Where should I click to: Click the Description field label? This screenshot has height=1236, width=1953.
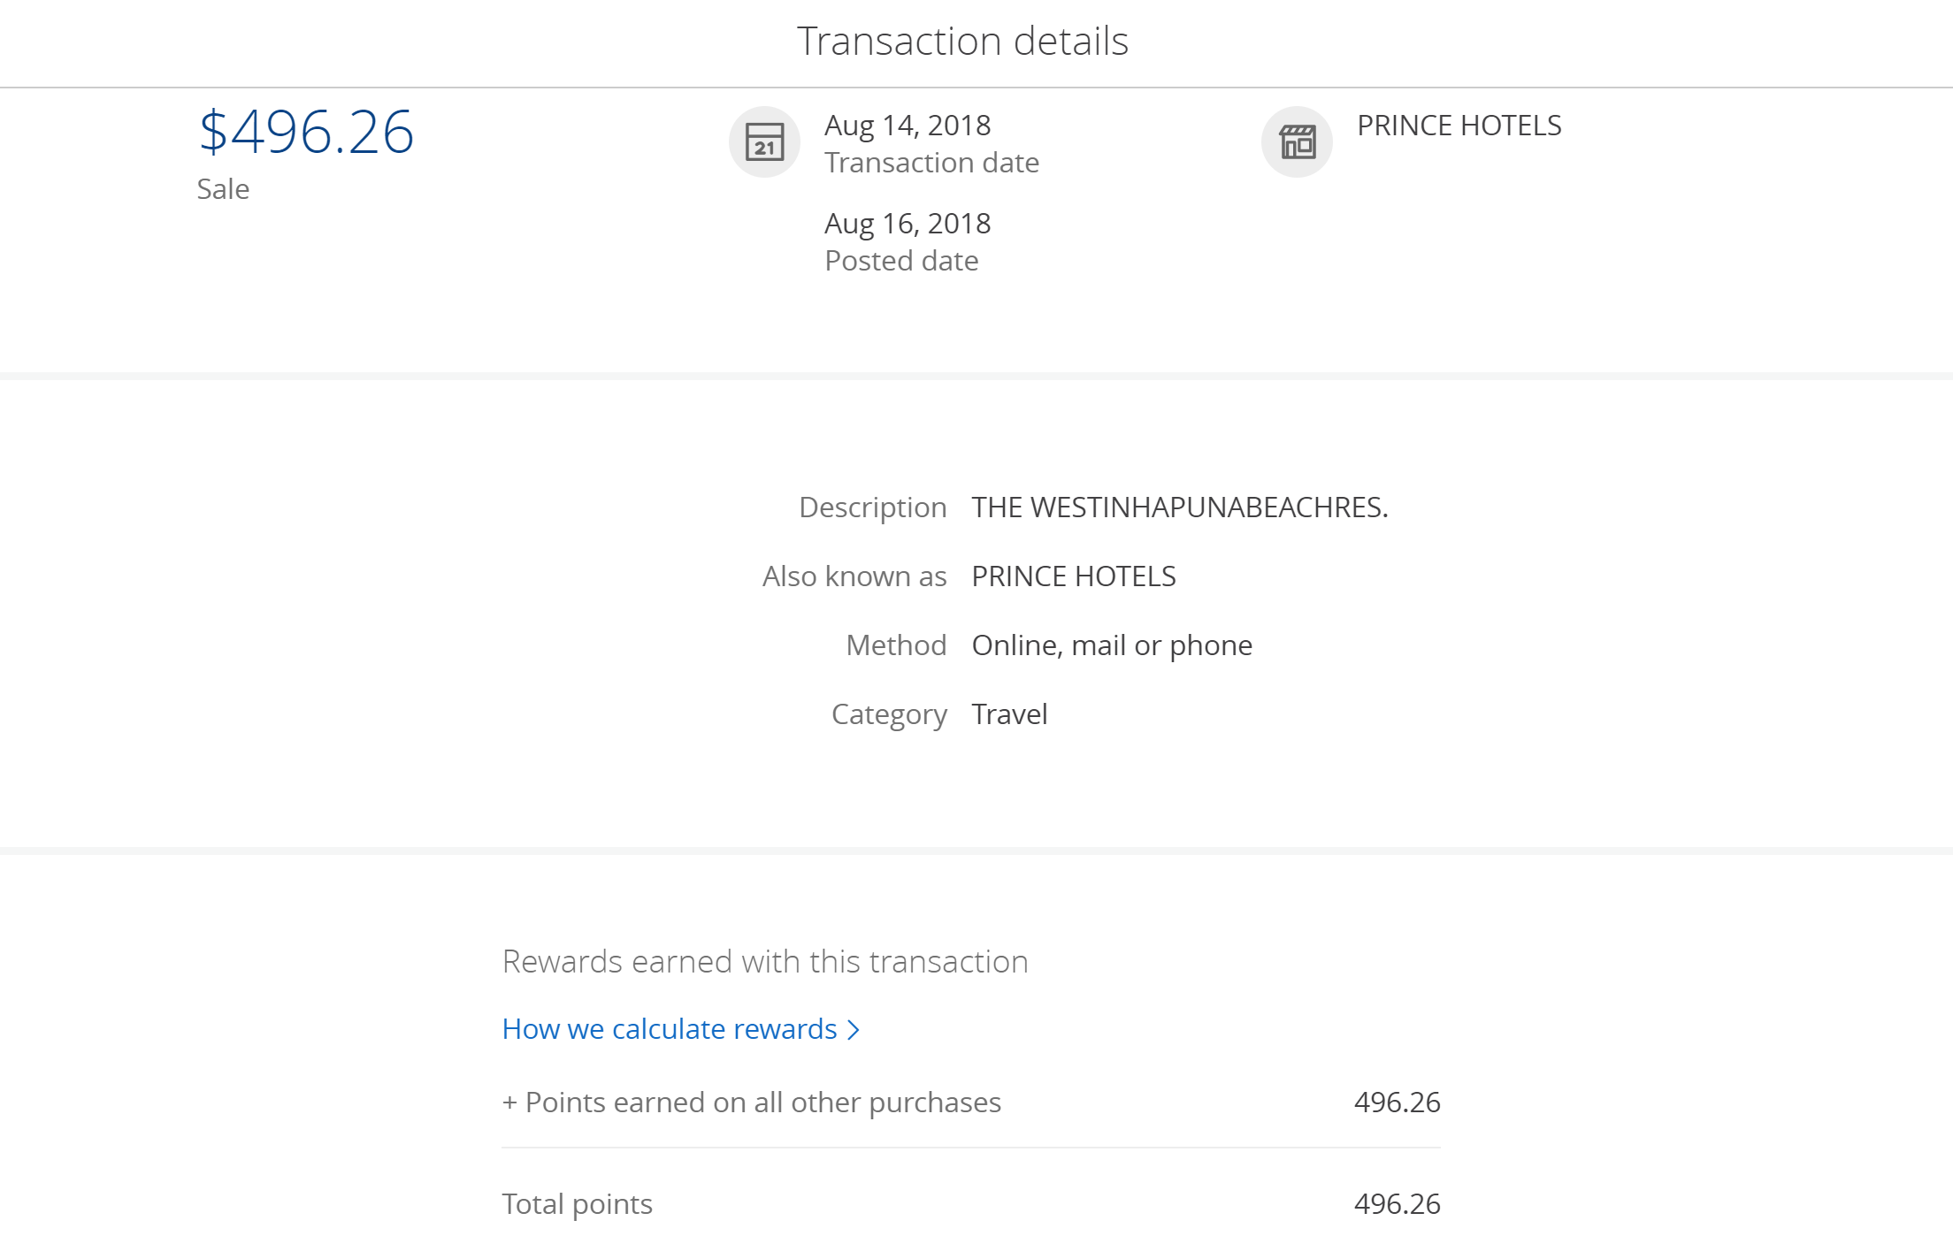coord(872,507)
